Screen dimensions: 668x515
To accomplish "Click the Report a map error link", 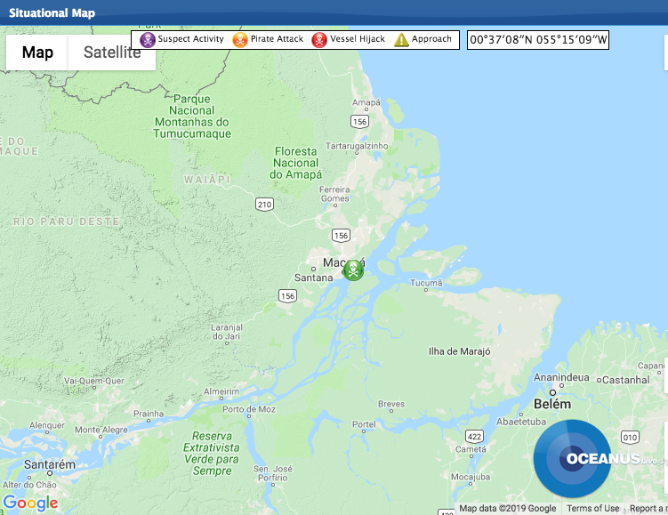I will pyautogui.click(x=648, y=509).
